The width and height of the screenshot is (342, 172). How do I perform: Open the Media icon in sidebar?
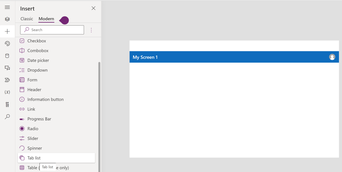click(7, 68)
